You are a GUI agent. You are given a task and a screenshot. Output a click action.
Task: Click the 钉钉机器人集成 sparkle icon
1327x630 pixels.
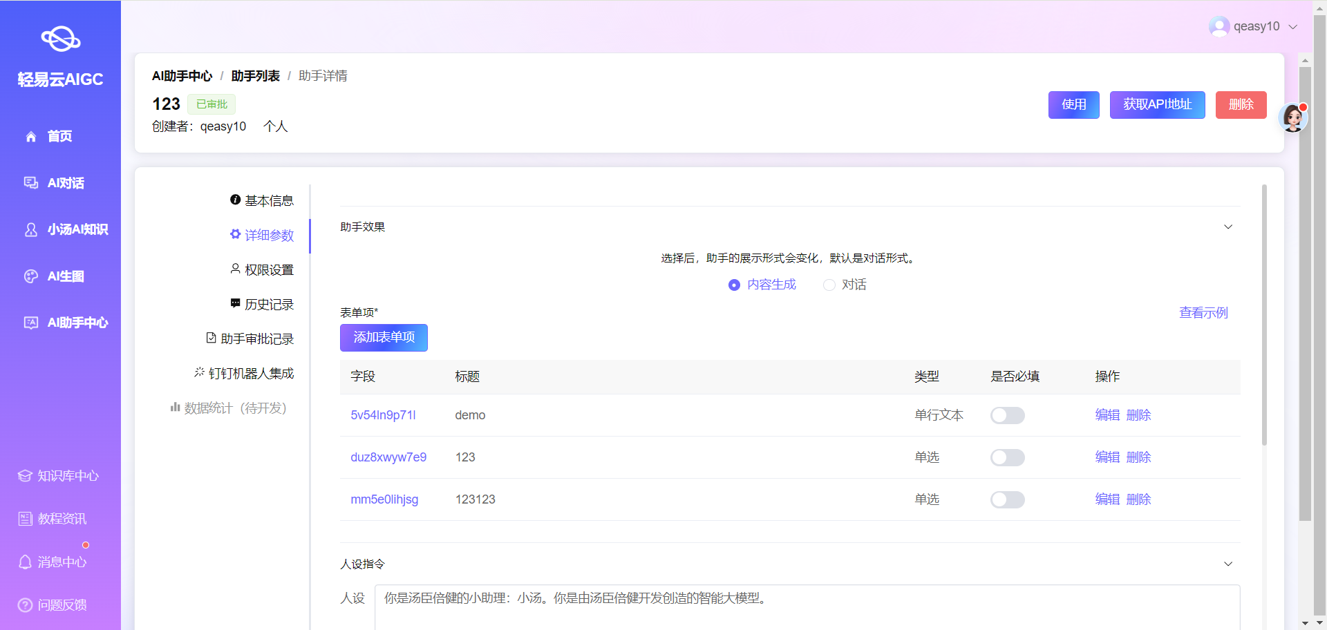(x=200, y=372)
